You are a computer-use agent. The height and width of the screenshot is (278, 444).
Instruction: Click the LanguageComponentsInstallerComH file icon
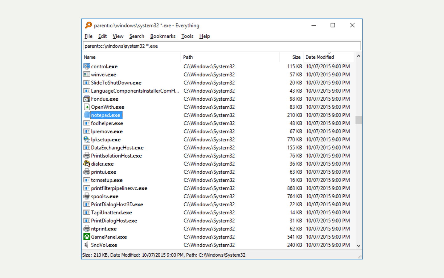pos(87,91)
